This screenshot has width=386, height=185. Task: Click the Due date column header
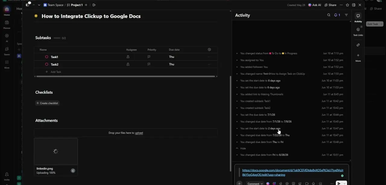174,50
